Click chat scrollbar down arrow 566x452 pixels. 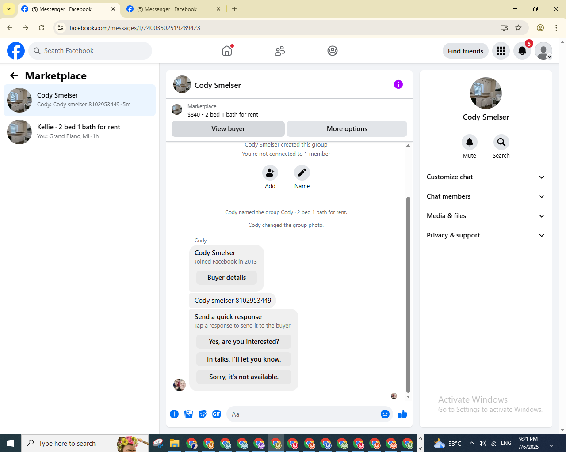pos(408,396)
